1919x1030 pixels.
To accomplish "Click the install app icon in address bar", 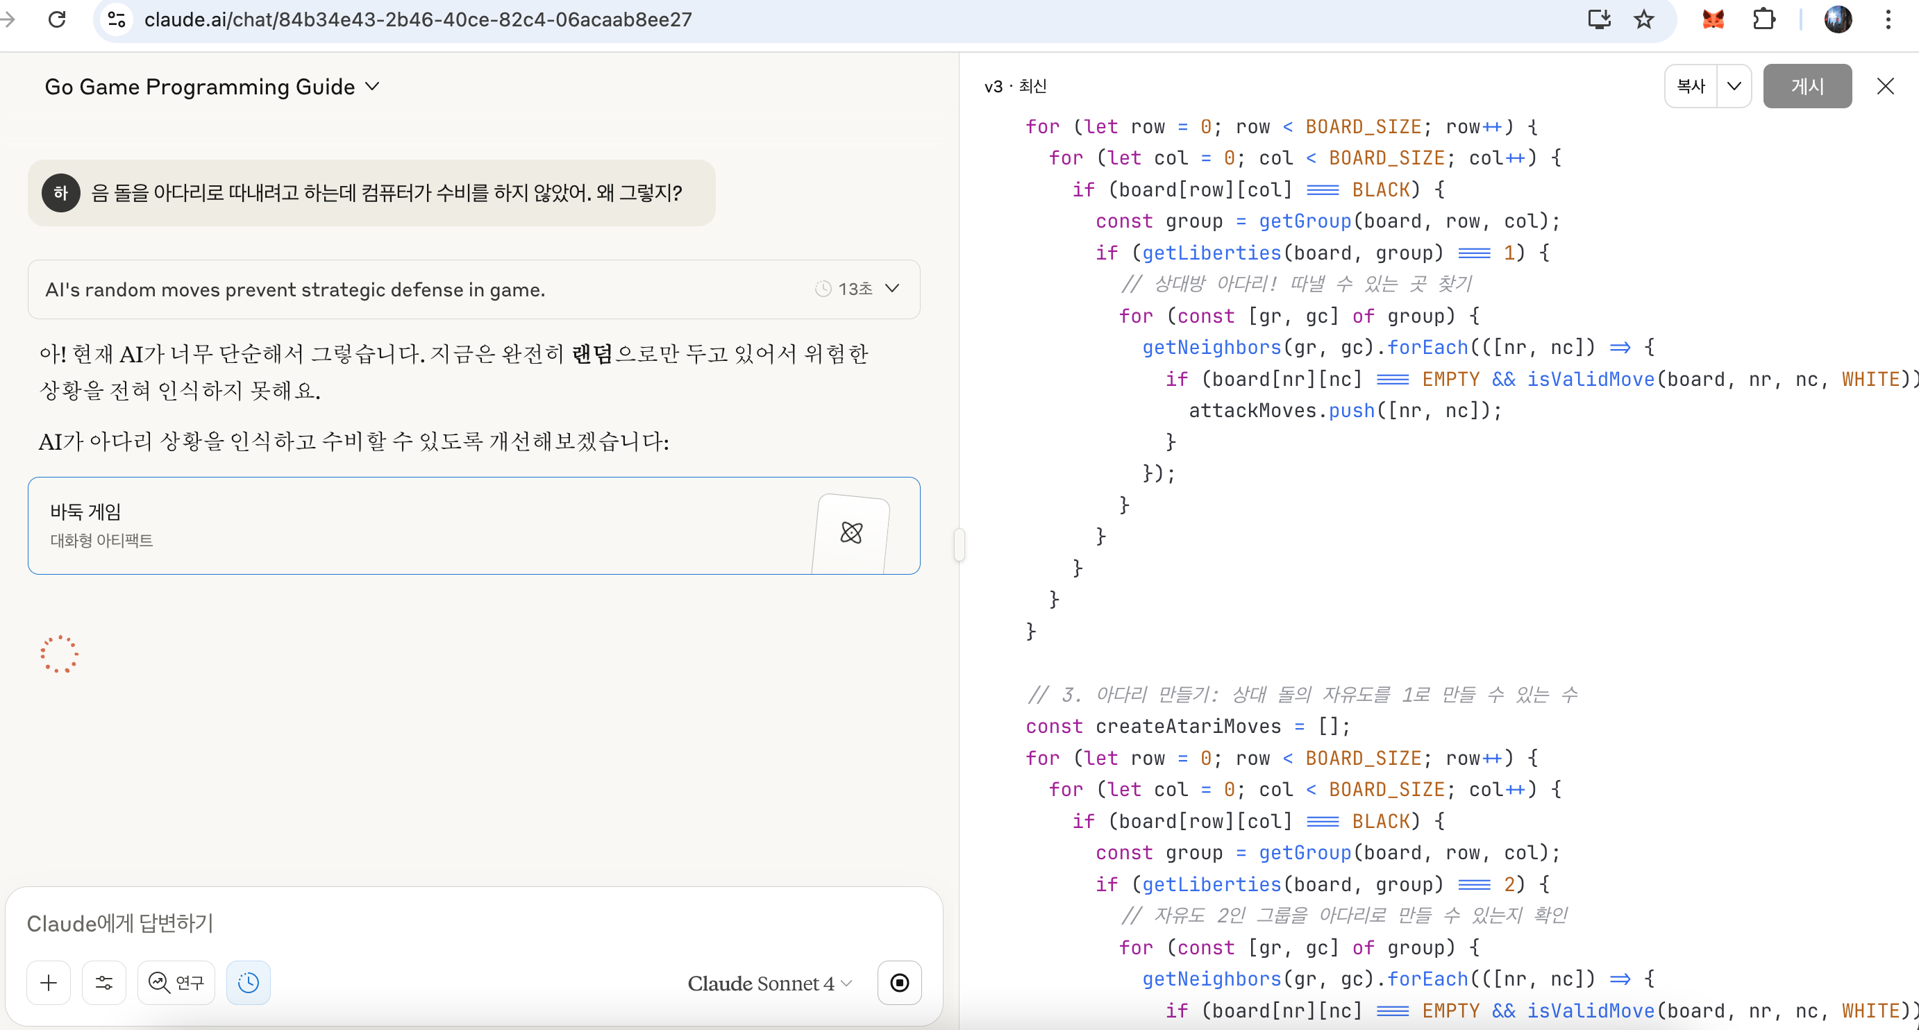I will click(1599, 19).
